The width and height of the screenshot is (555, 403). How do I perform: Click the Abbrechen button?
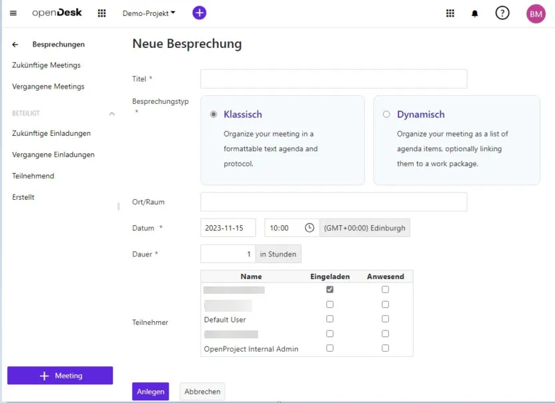pyautogui.click(x=202, y=392)
